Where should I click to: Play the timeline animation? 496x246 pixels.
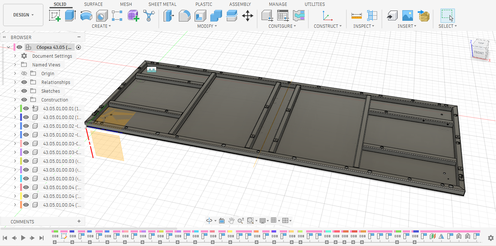pos(23,238)
